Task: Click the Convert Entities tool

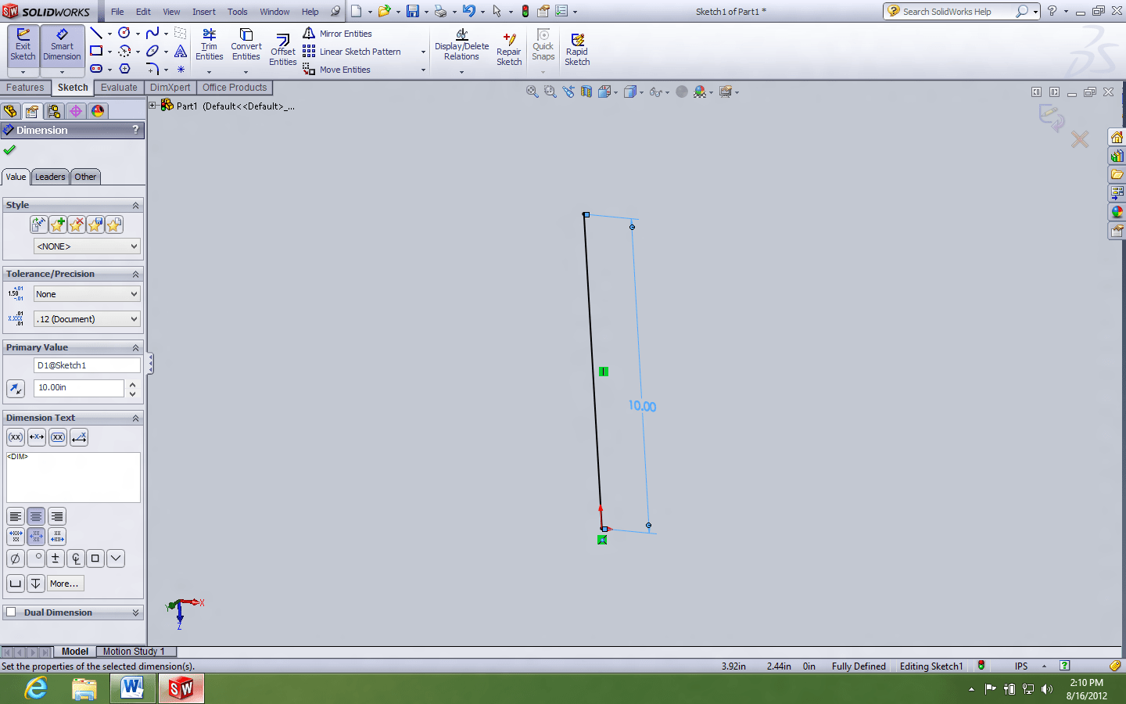Action: click(x=246, y=45)
